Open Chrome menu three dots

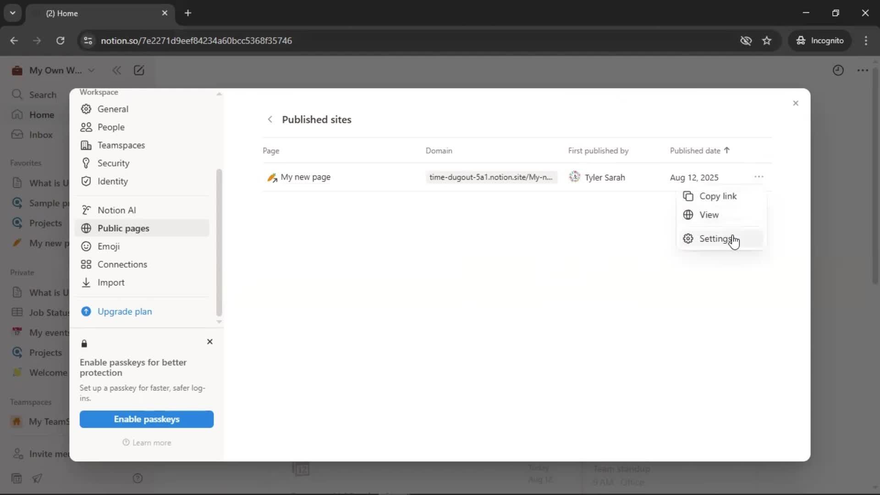tap(866, 41)
